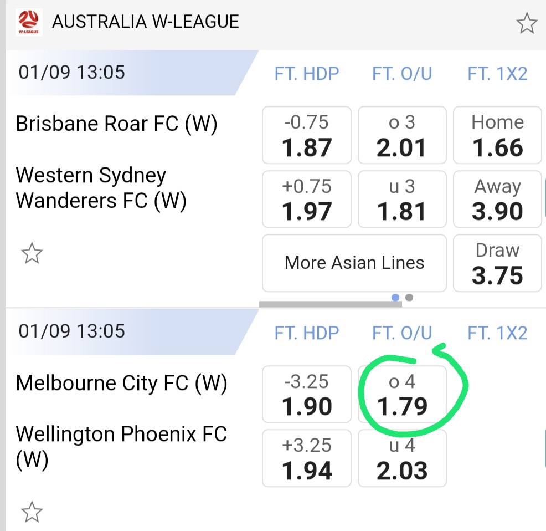Pick over 3 goals at 2.01

[402, 135]
